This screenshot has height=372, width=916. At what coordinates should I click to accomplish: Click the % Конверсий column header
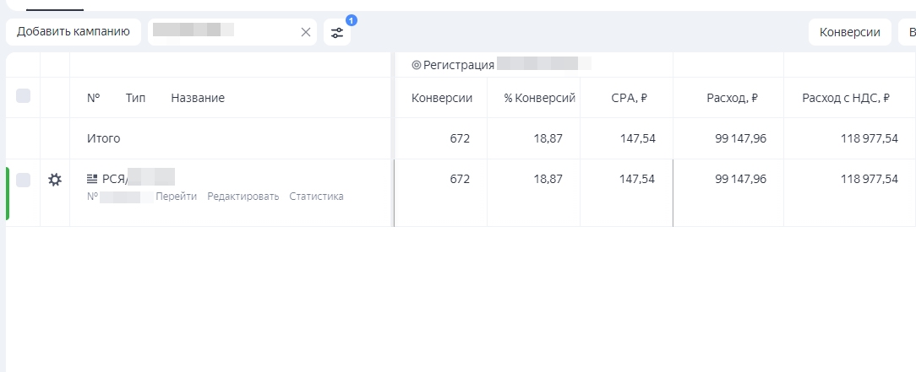coord(540,98)
